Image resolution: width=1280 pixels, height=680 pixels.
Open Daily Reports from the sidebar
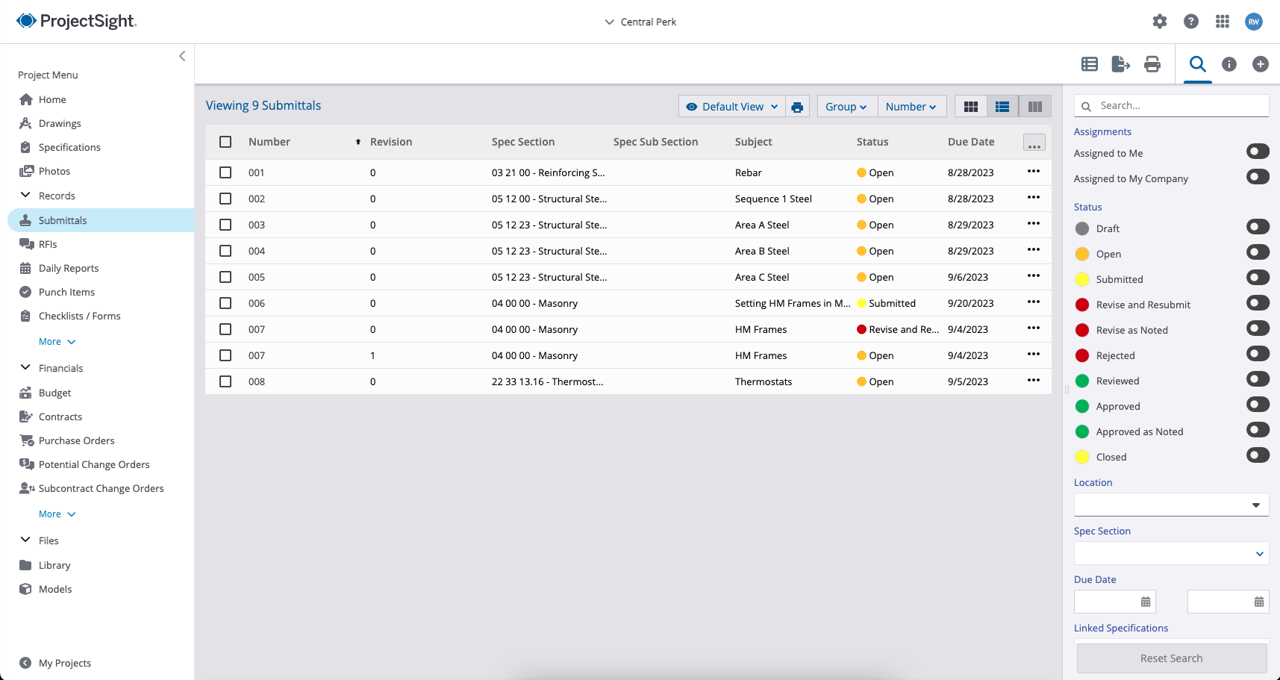(x=69, y=268)
